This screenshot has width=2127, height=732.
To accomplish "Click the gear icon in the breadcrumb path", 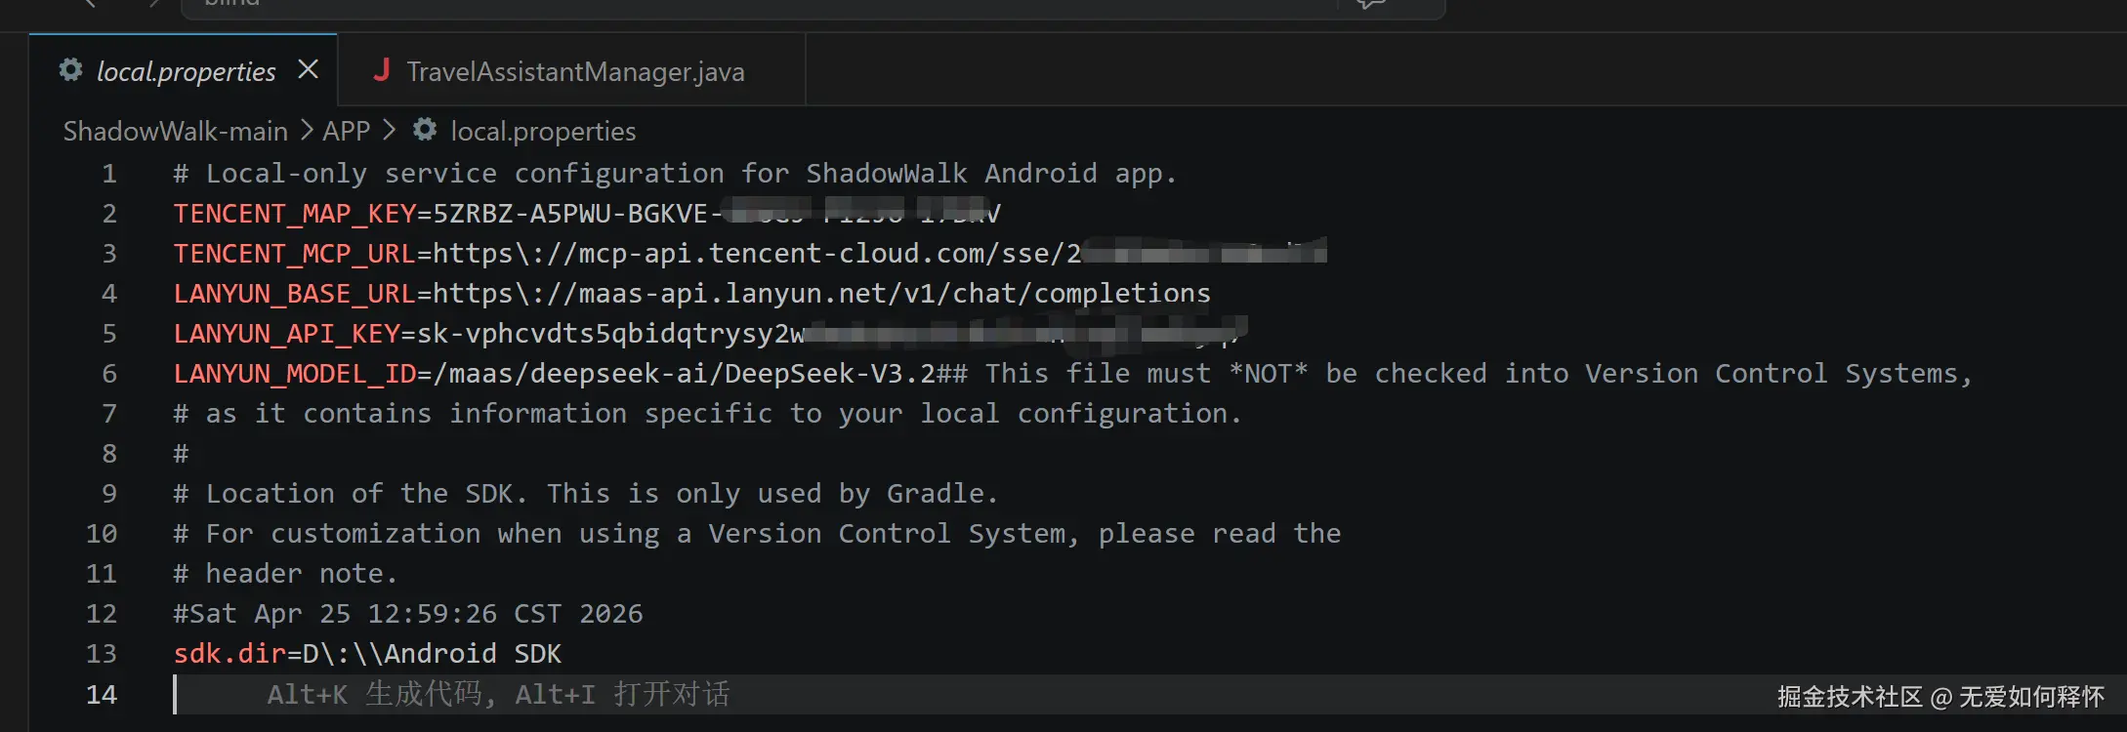I will tap(425, 130).
